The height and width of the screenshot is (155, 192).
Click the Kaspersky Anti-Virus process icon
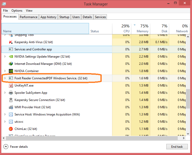pos(11,42)
